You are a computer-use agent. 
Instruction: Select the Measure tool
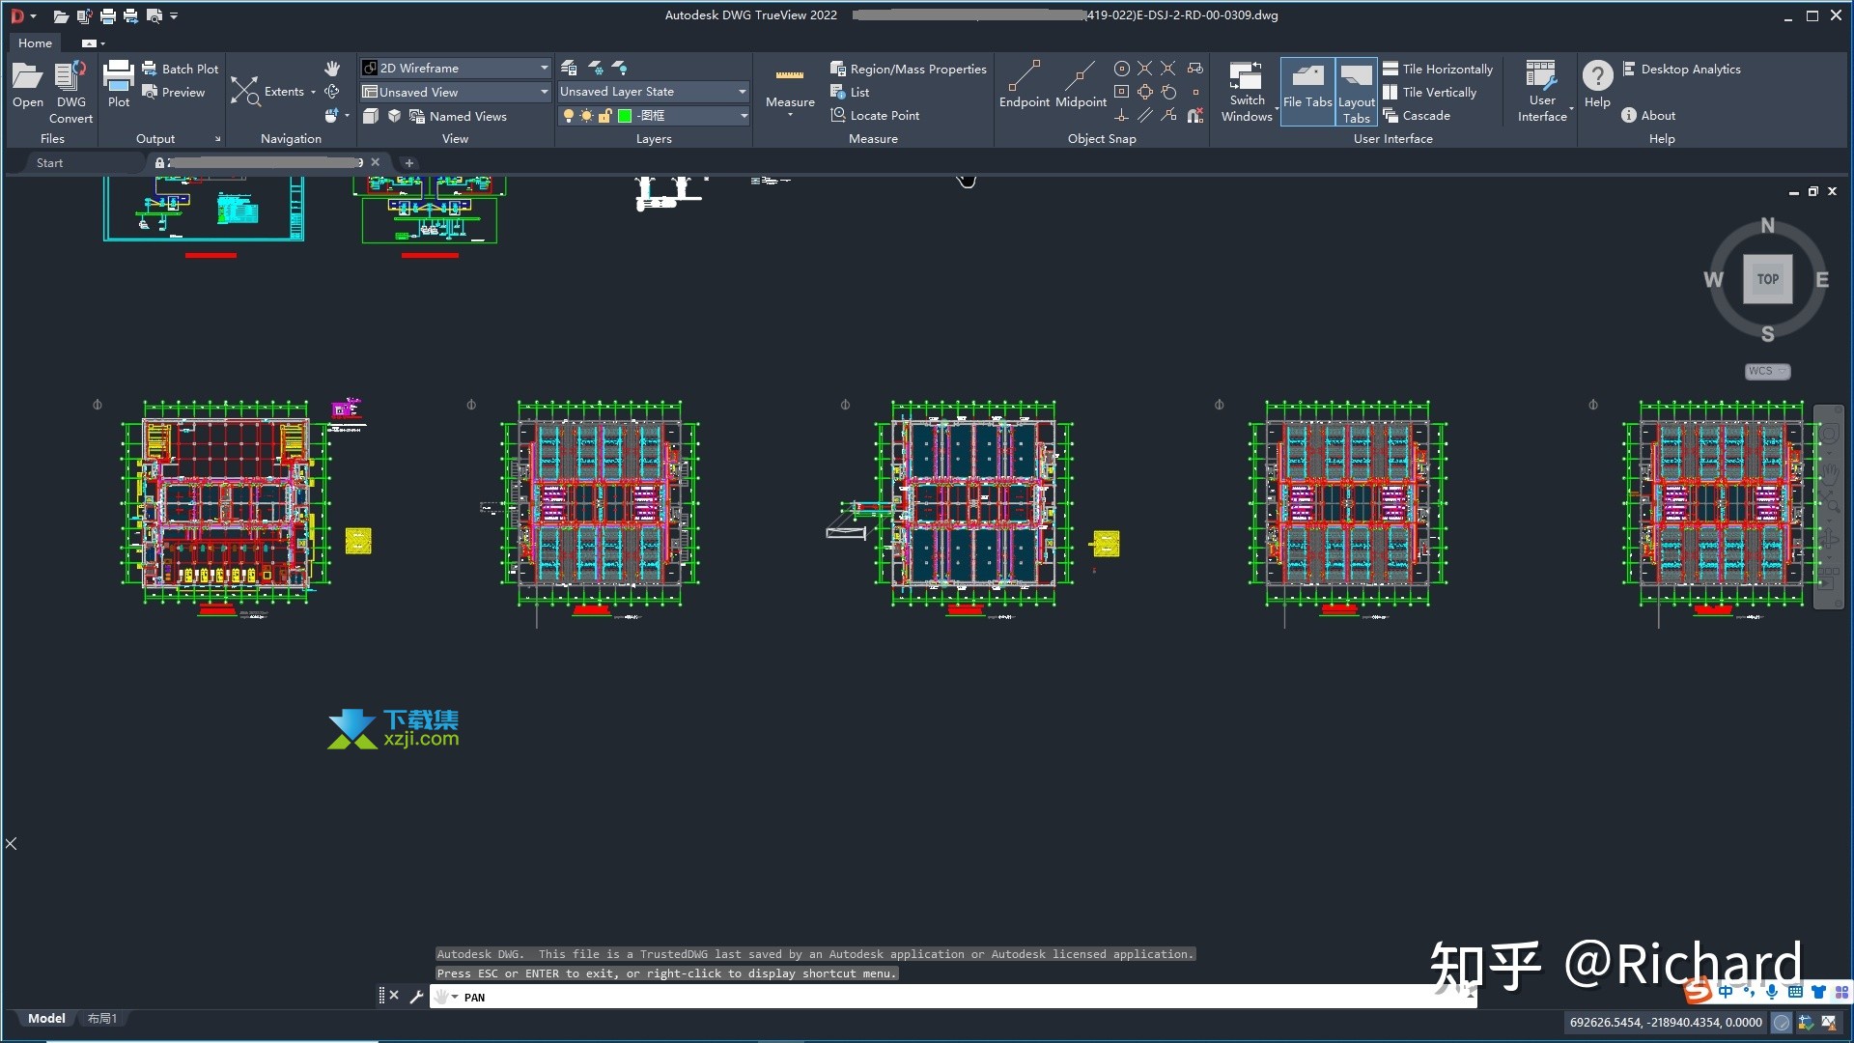click(790, 87)
